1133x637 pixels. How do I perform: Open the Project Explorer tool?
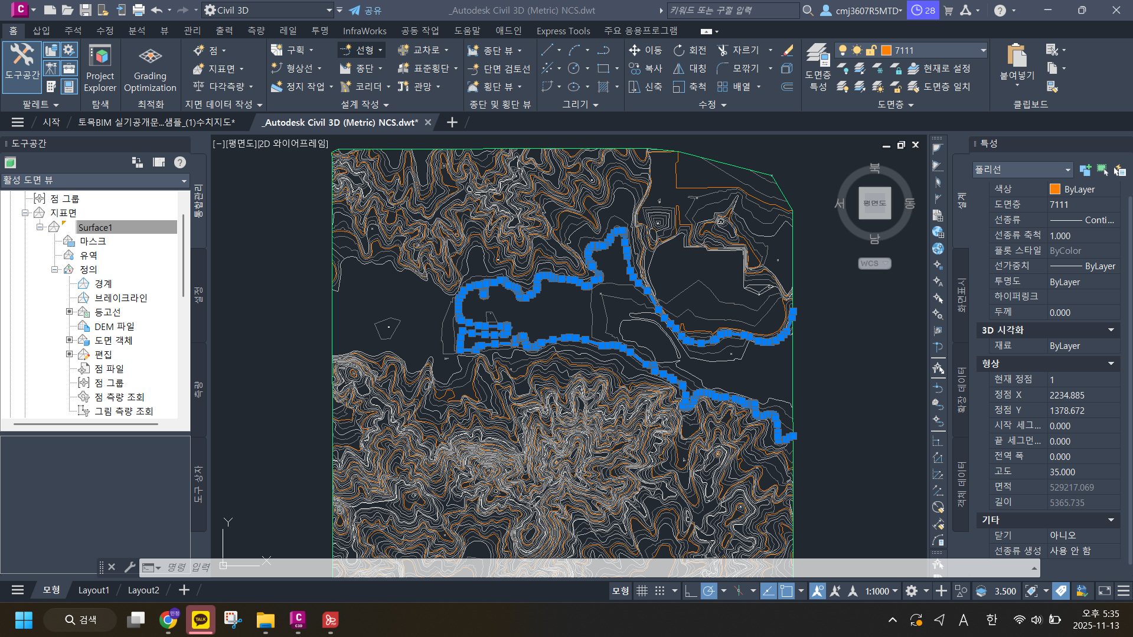(100, 69)
